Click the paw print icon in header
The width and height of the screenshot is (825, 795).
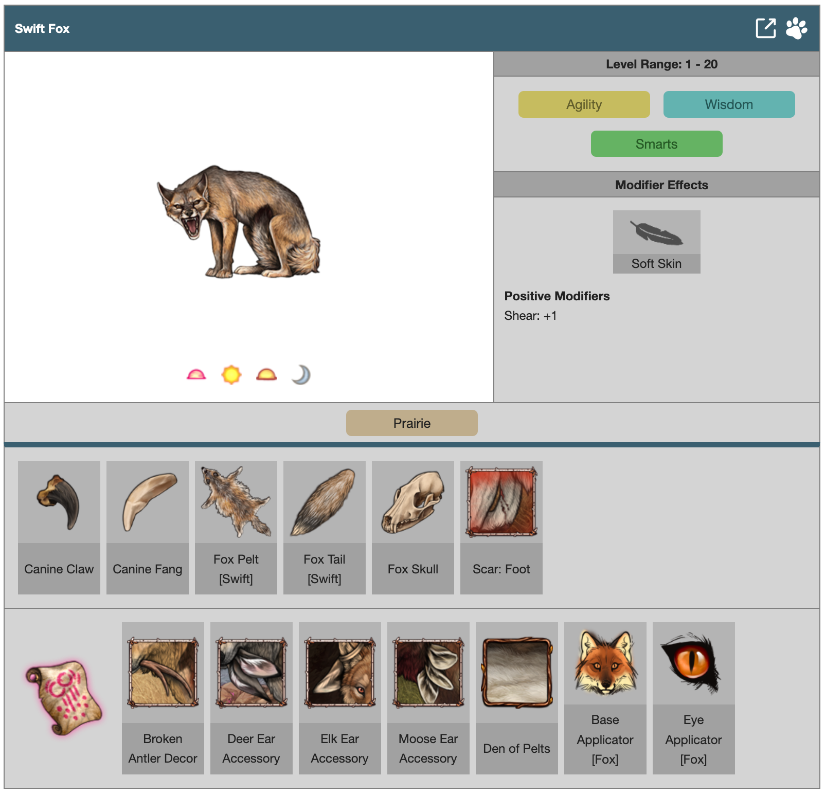(796, 28)
